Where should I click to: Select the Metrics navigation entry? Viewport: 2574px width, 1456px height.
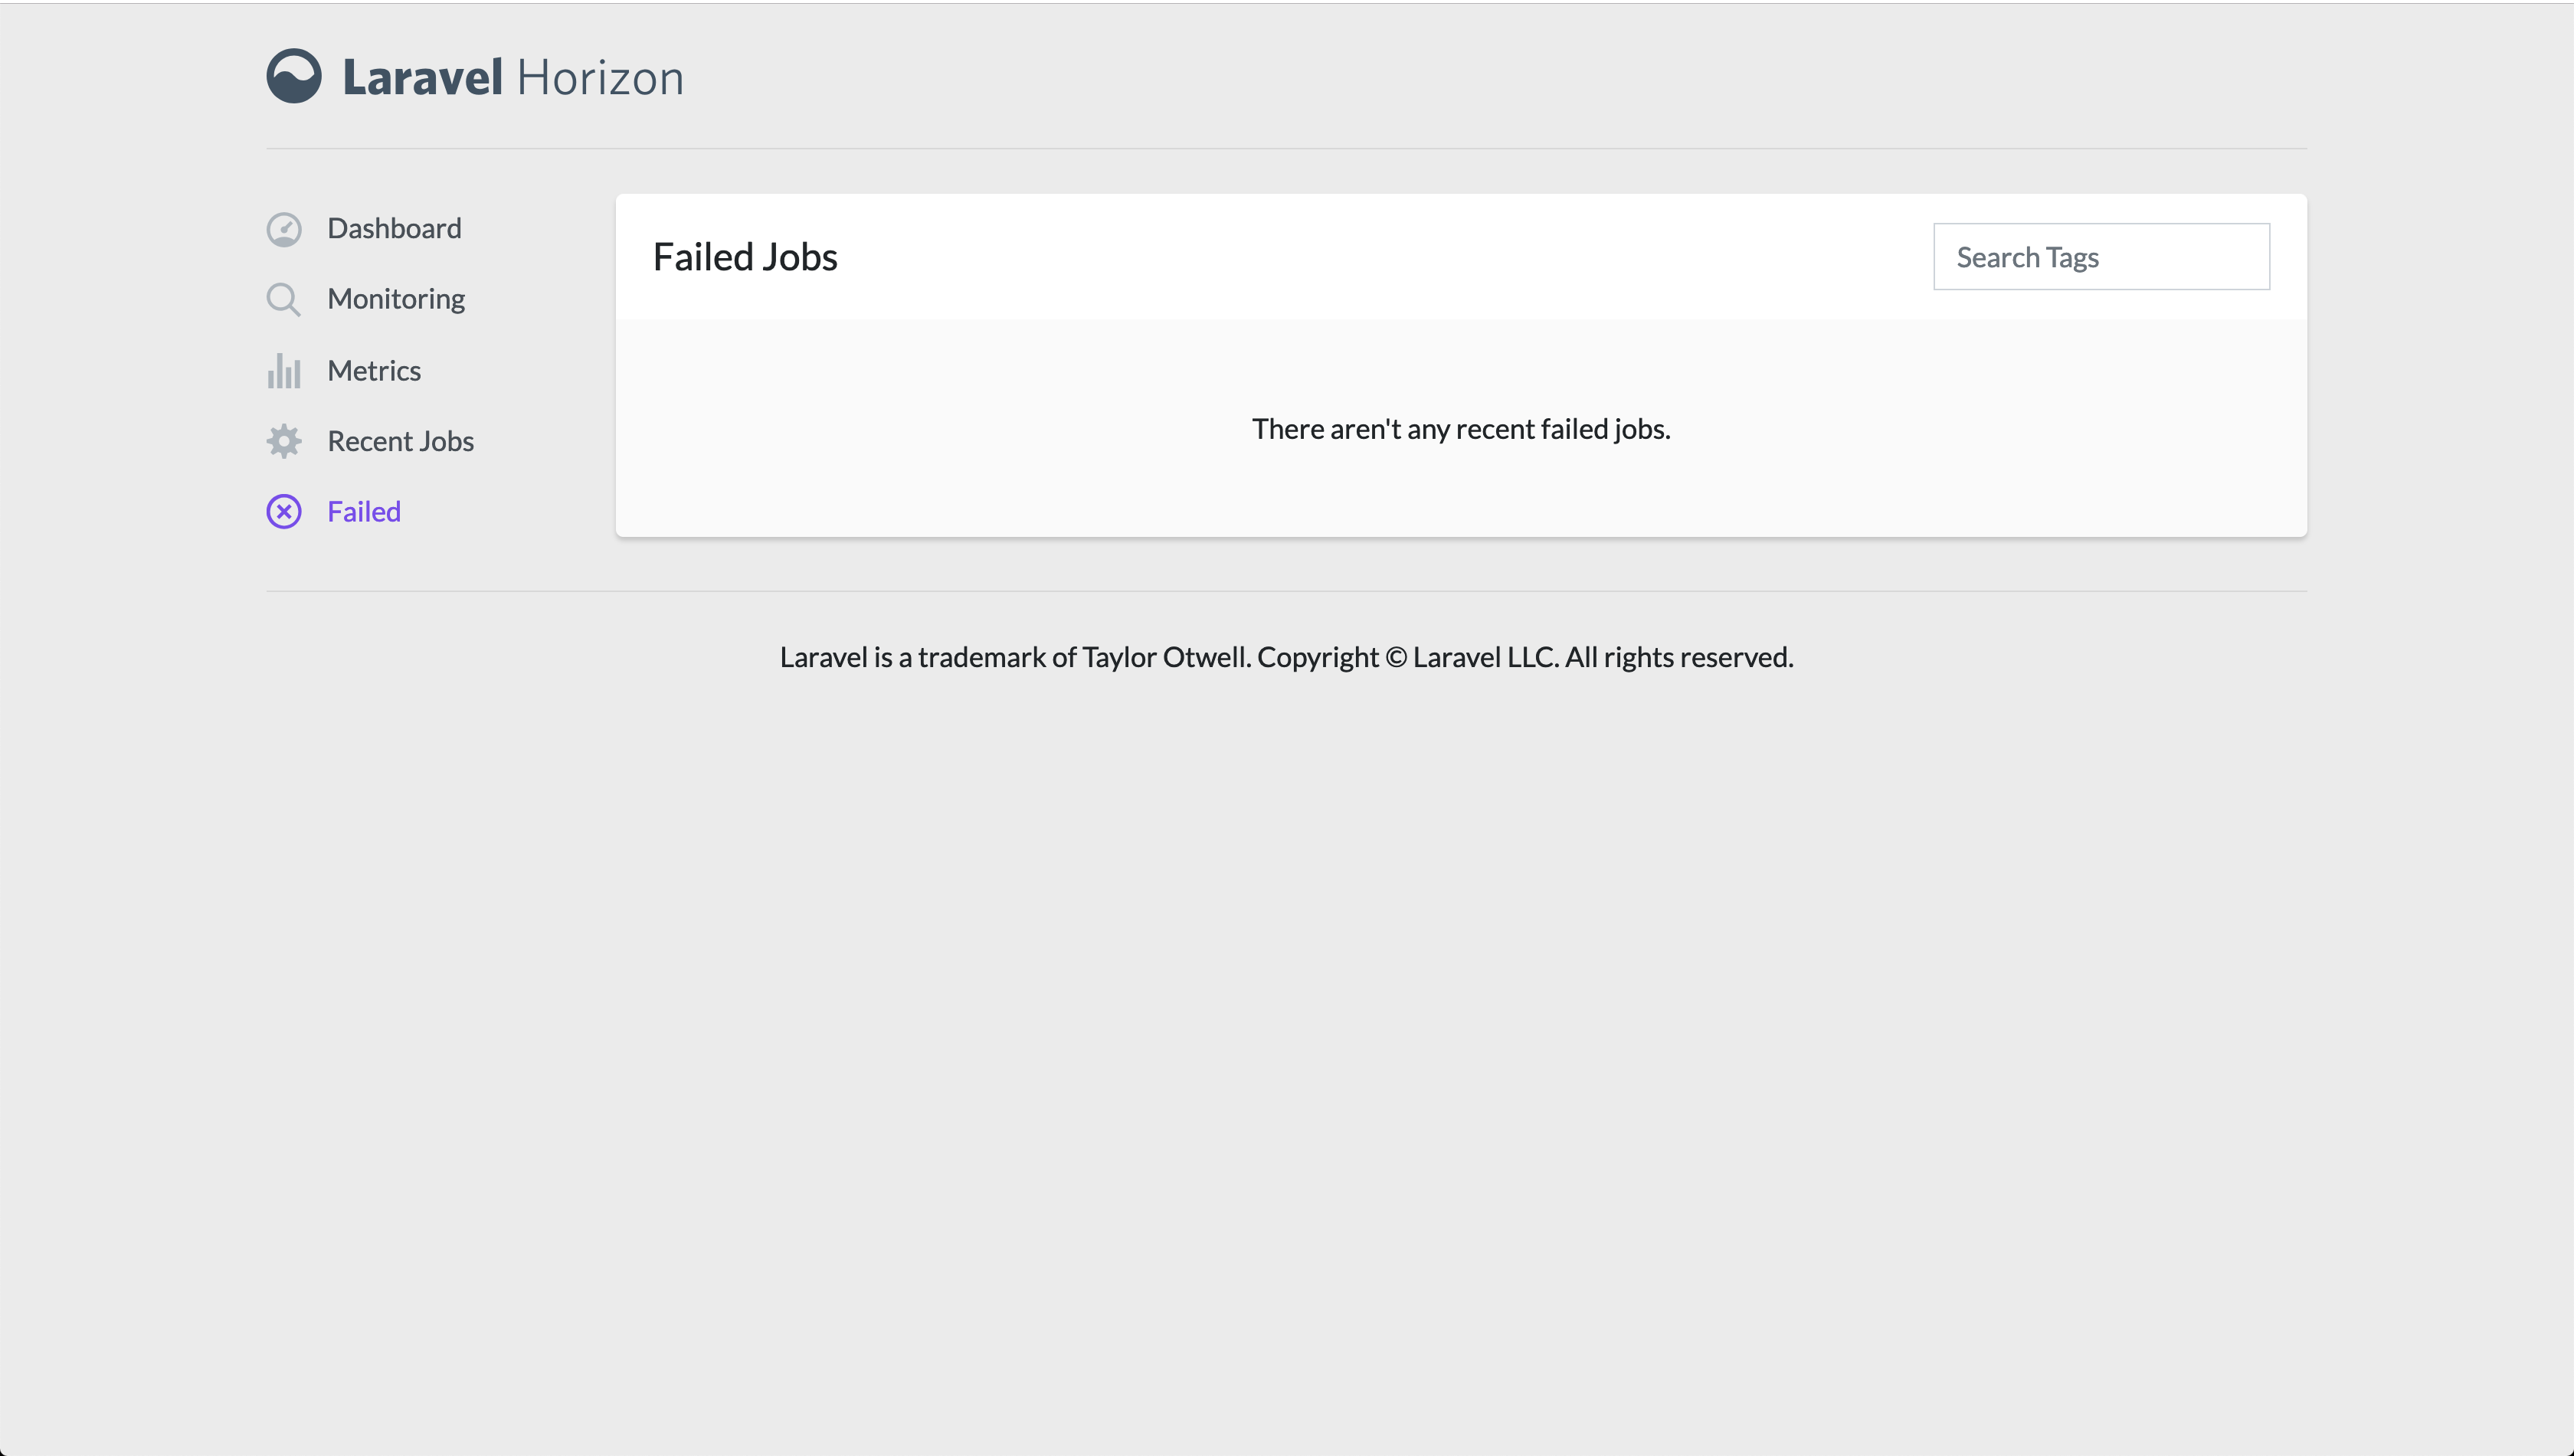374,370
